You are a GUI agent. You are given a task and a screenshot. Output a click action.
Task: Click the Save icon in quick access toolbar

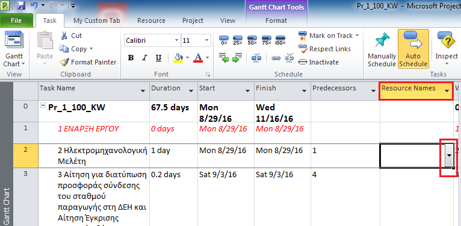20,5
